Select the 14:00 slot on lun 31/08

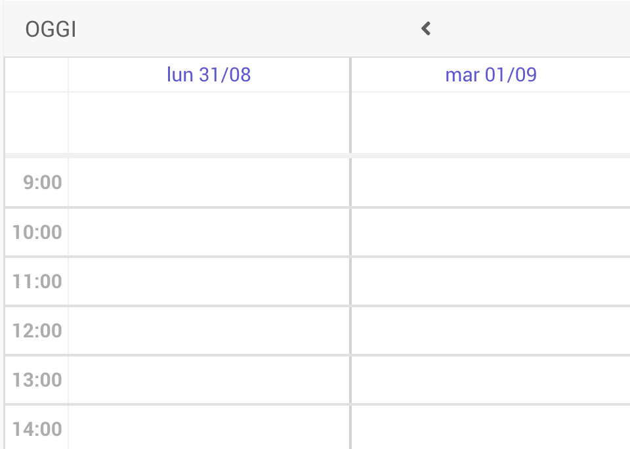click(x=209, y=427)
